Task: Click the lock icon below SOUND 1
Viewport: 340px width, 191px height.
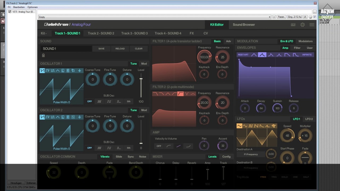Action: pos(43,55)
